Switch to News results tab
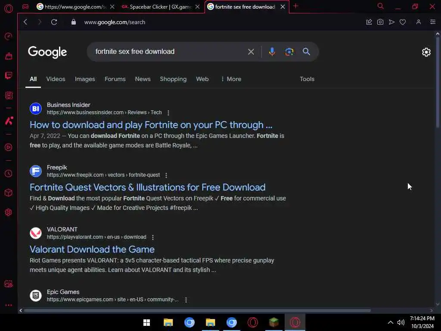Image resolution: width=441 pixels, height=331 pixels. tap(143, 79)
